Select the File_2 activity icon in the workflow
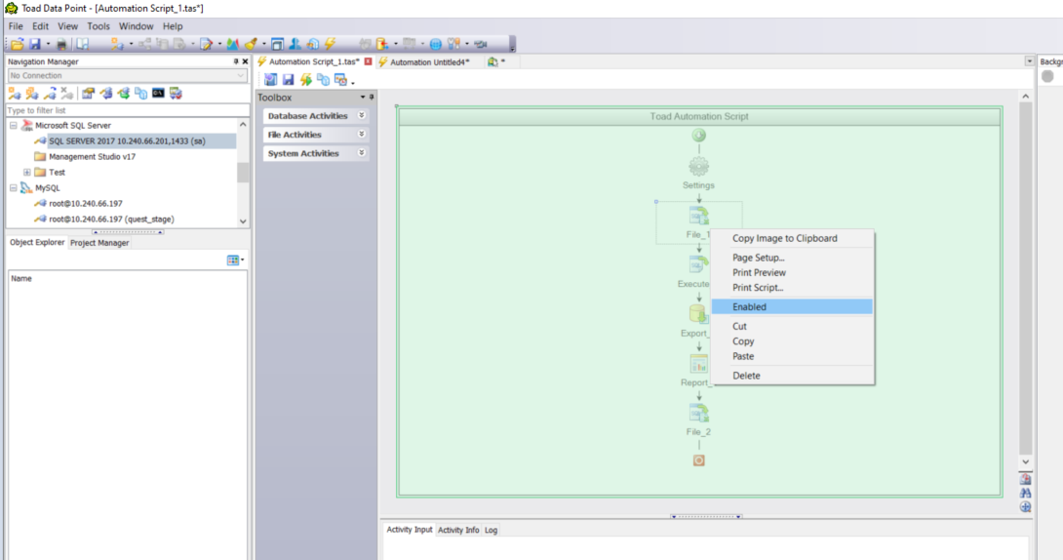The height and width of the screenshot is (560, 1063). click(x=698, y=413)
